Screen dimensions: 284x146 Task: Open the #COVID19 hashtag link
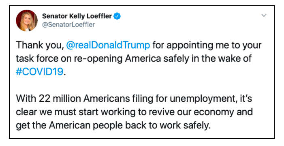(40, 72)
